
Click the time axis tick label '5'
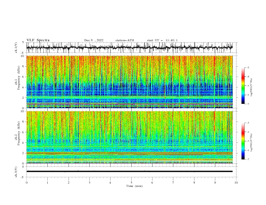pos(131,183)
